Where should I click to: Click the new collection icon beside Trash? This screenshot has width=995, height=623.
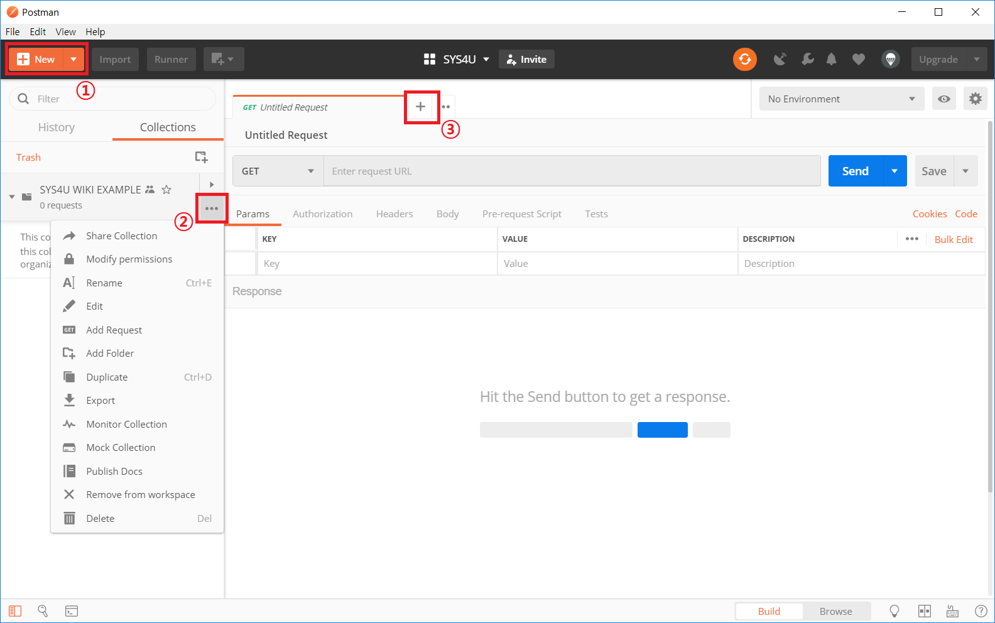click(201, 157)
